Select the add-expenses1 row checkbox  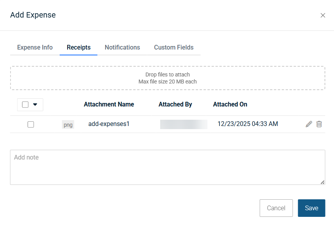31,124
